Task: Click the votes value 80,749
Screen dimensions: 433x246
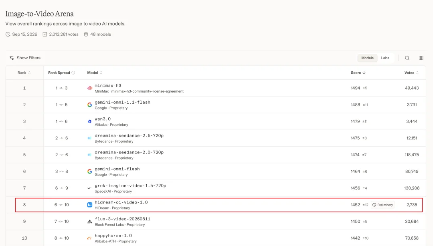Action: click(411, 171)
